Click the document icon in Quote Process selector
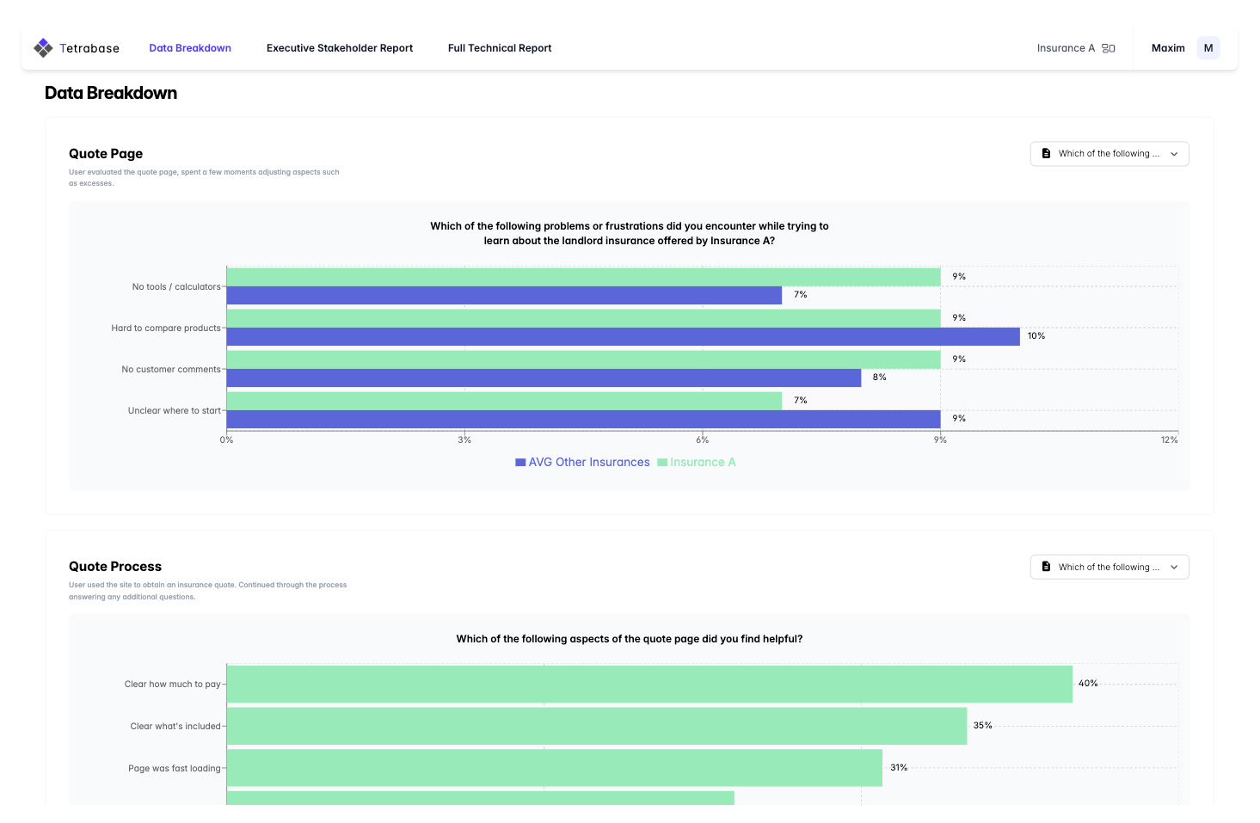This screenshot has height=823, width=1260. [x=1046, y=567]
